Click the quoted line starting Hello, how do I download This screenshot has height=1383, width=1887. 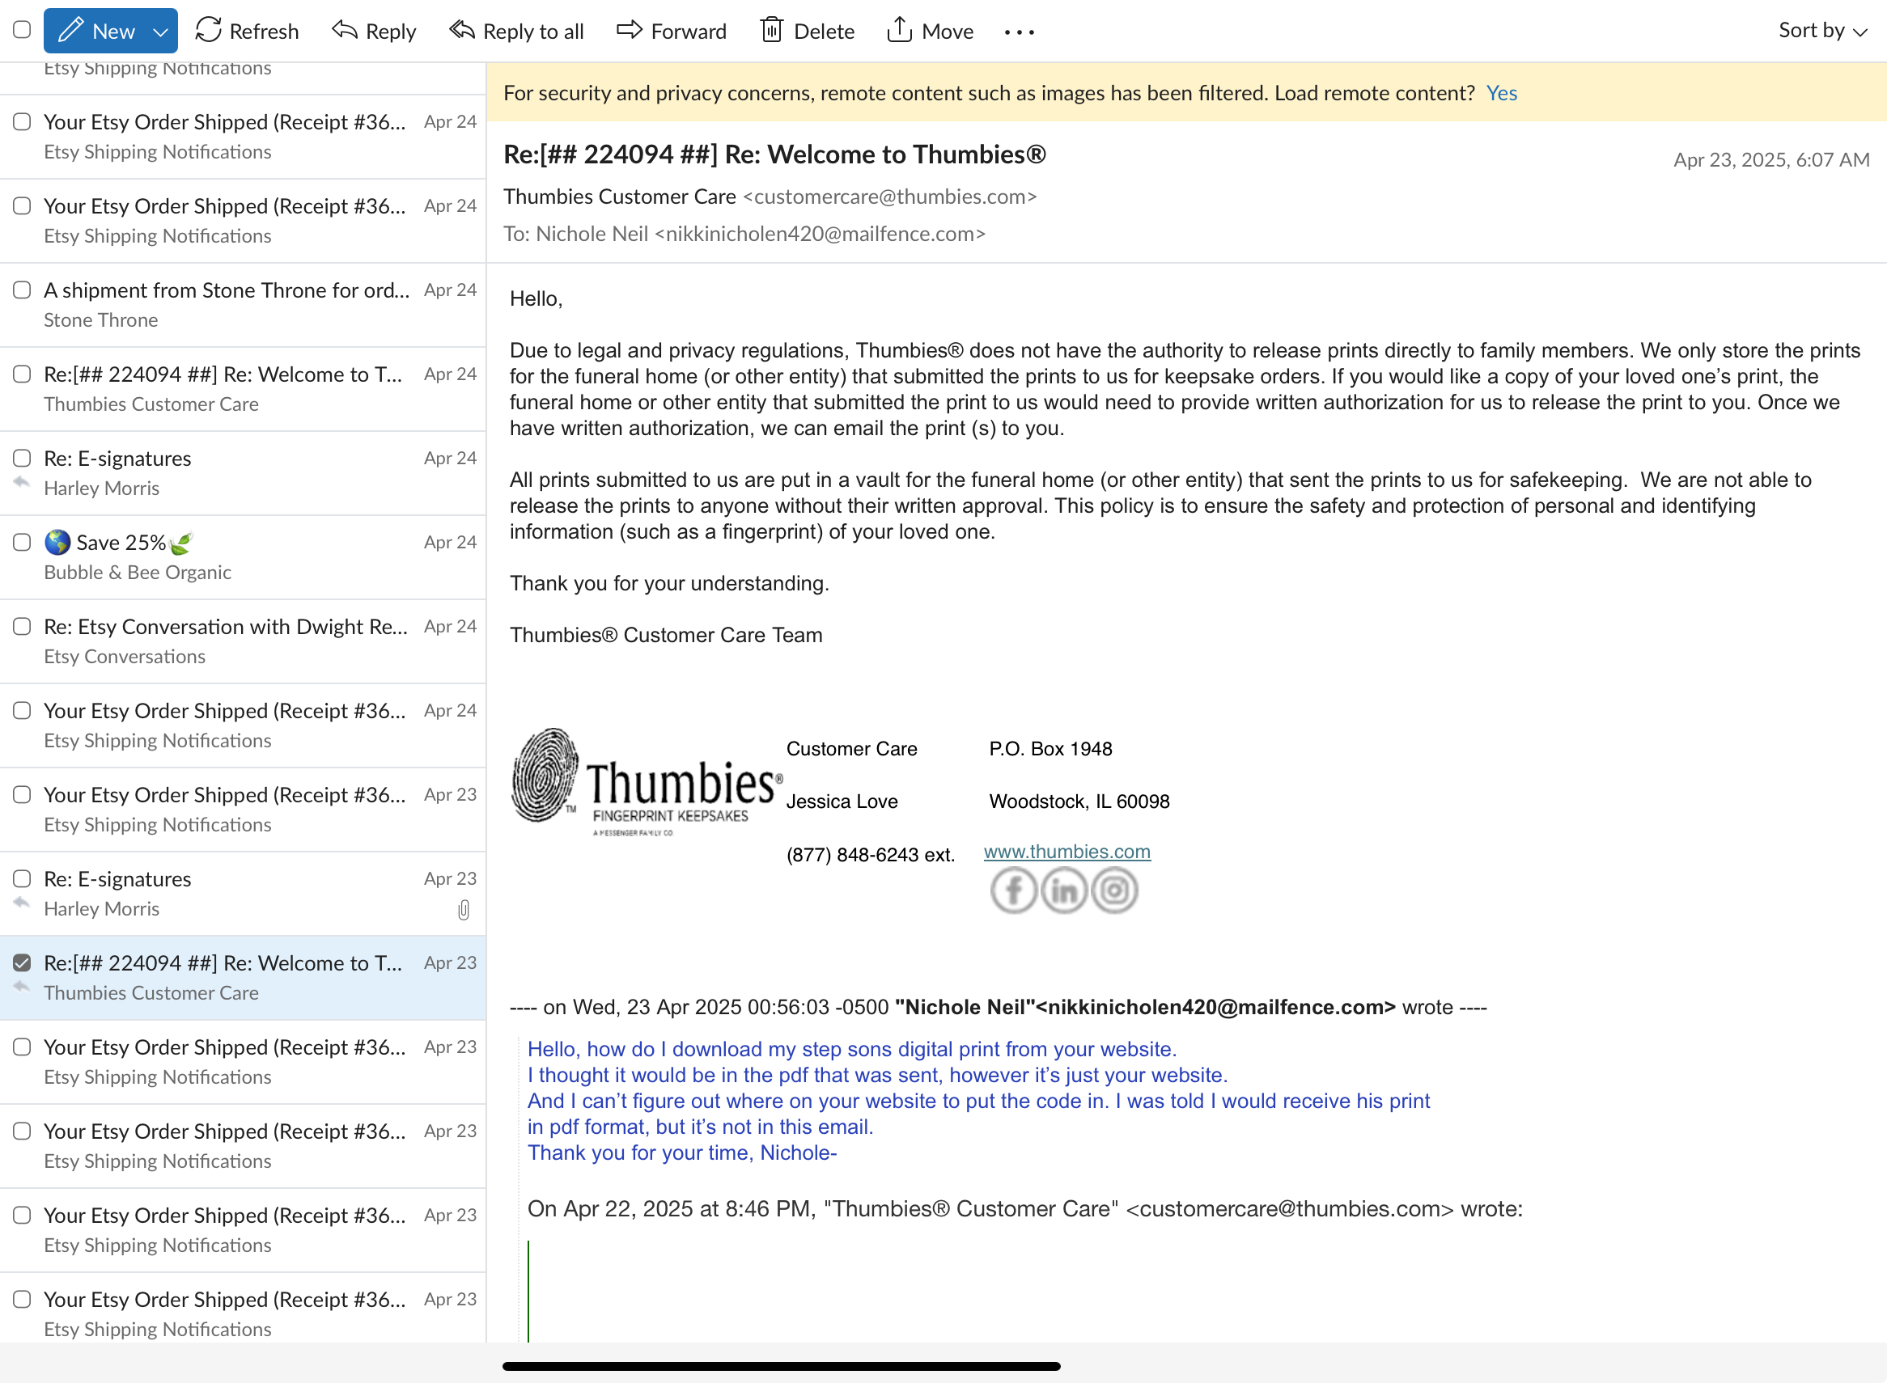tap(852, 1049)
